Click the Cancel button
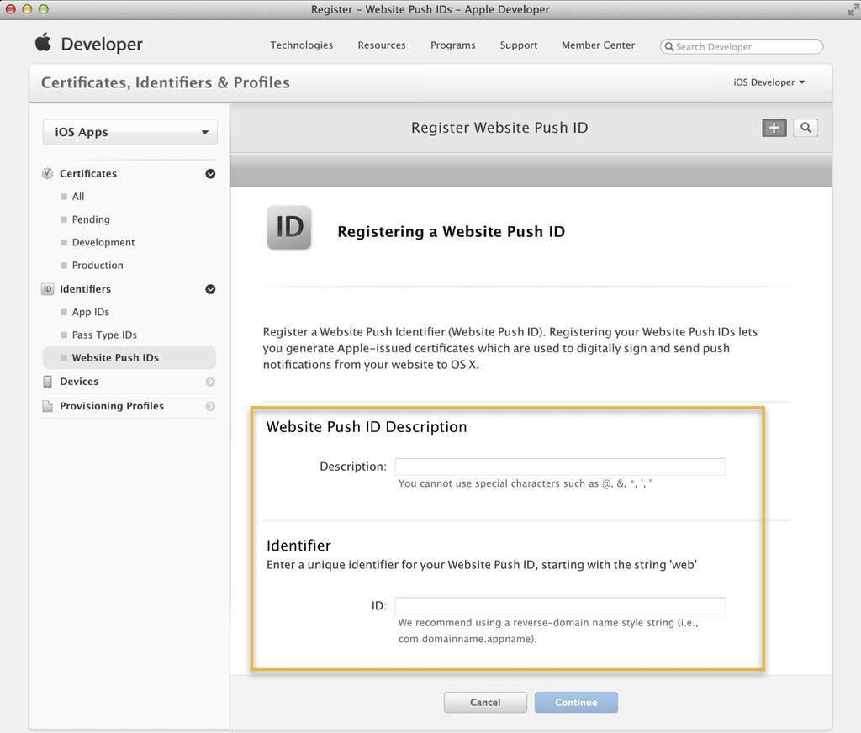Viewport: 861px width, 733px height. (485, 702)
